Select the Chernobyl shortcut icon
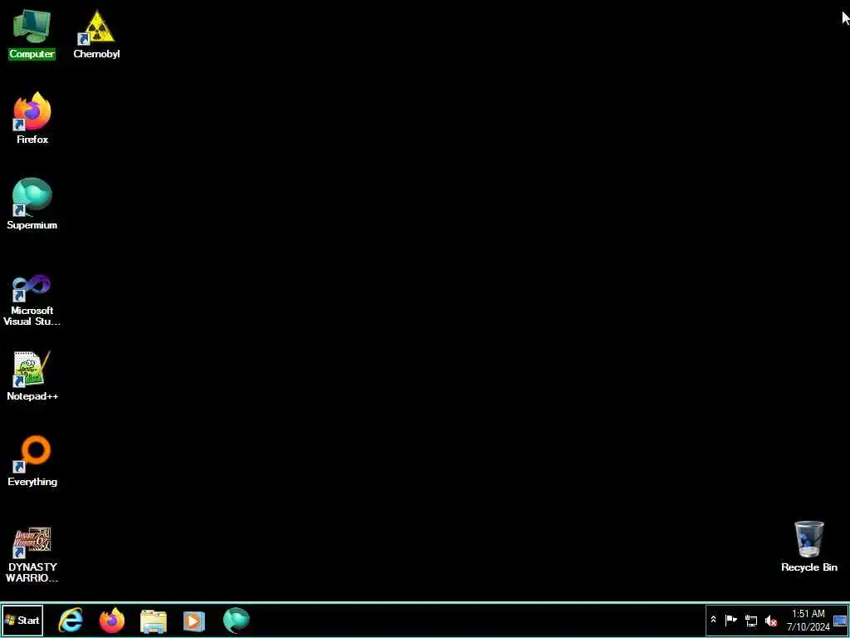 pos(96,33)
